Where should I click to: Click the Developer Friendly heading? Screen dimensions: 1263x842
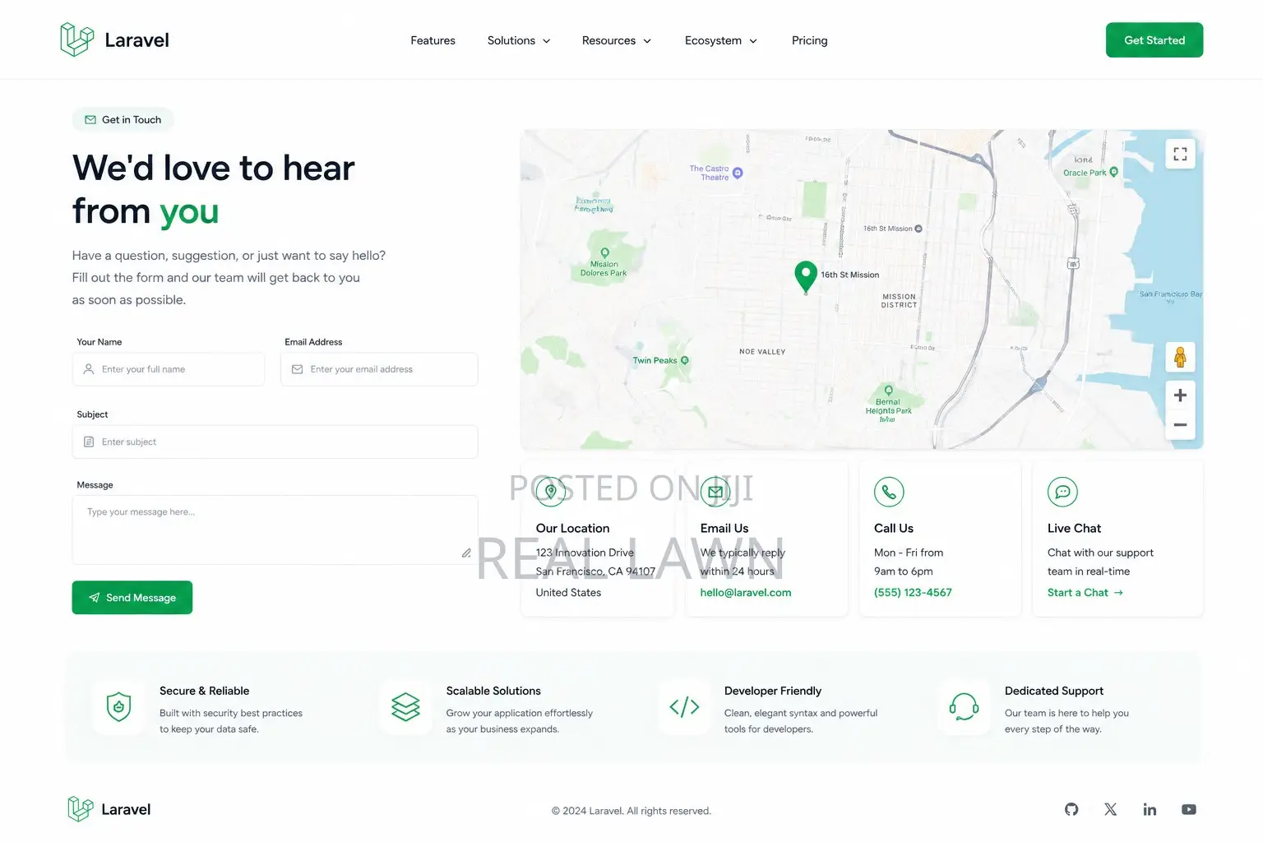click(x=773, y=691)
